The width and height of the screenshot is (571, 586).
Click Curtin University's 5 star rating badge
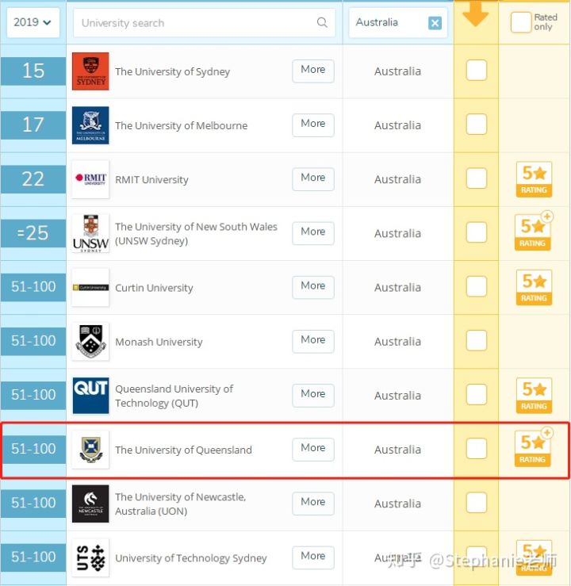pyautogui.click(x=534, y=288)
